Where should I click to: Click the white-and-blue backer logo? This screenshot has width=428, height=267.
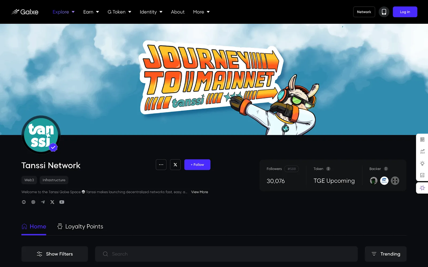384,181
